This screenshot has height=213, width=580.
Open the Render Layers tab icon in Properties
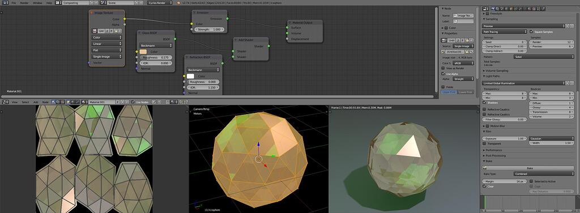tap(497, 8)
